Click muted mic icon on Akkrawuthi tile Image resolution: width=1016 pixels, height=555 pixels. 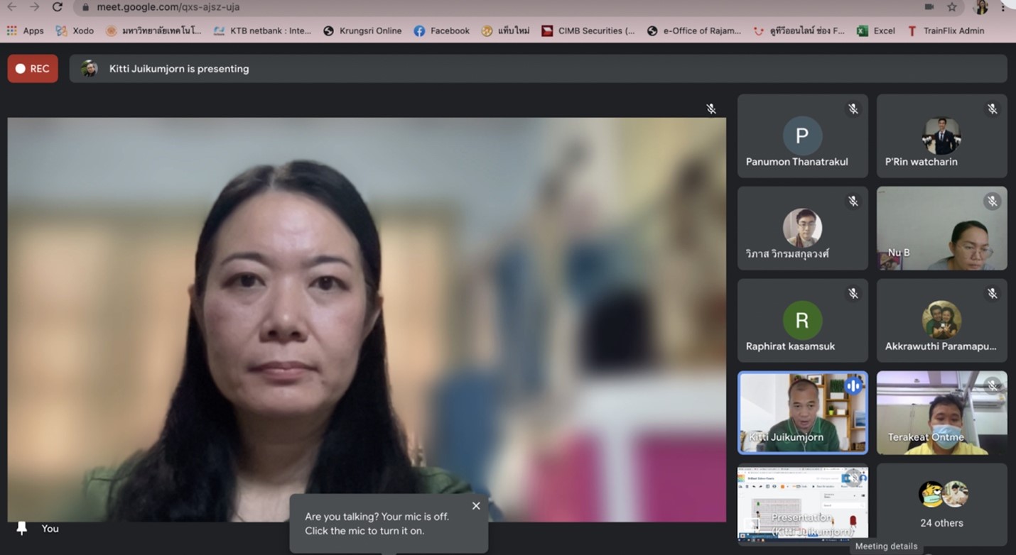(992, 294)
